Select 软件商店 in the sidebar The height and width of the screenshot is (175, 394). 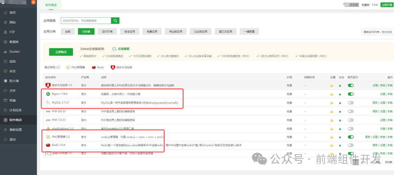[16, 120]
